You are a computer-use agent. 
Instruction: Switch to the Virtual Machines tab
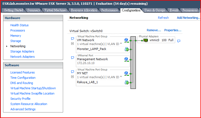(x=55, y=10)
